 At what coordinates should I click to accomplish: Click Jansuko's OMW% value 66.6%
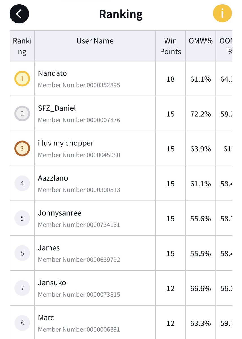(x=200, y=288)
